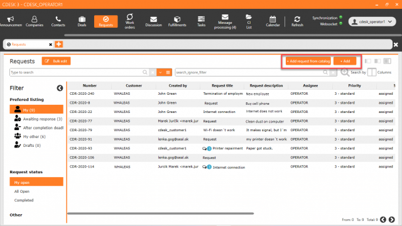The width and height of the screenshot is (402, 226).
Task: Select the My (9) listing
Action: (x=36, y=109)
